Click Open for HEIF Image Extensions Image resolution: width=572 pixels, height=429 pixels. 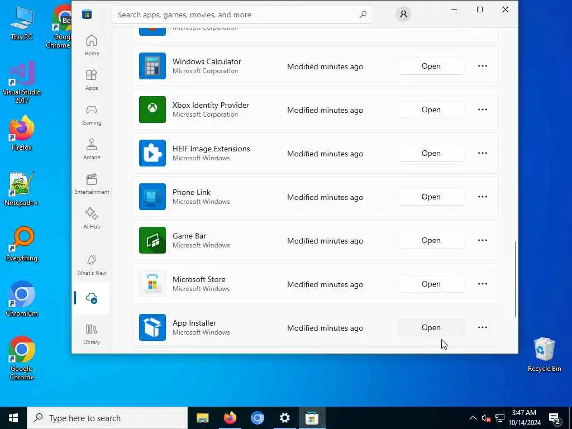[x=431, y=153]
